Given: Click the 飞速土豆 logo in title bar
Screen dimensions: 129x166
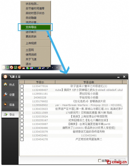Looking at the screenshot, I should [5, 76].
